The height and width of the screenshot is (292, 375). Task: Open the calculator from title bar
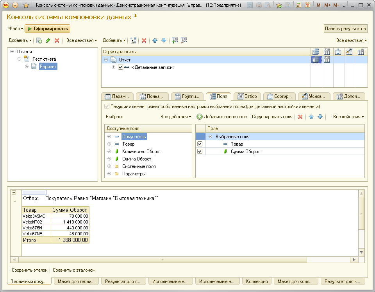click(x=299, y=5)
